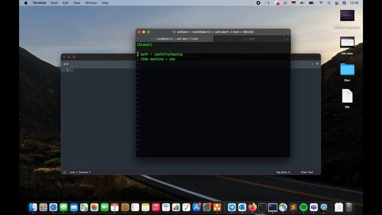Screen dimensions: 382x215
Task: Open Outlook from the Dock
Action: [242, 207]
